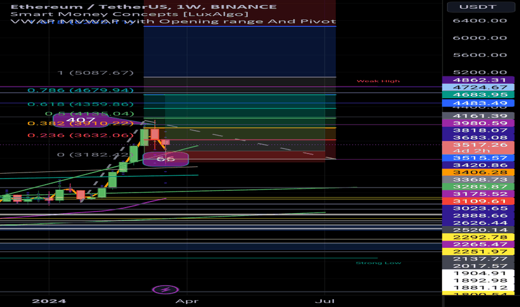Click the 5600.00 price scale label
The width and height of the screenshot is (520, 307).
(480, 55)
